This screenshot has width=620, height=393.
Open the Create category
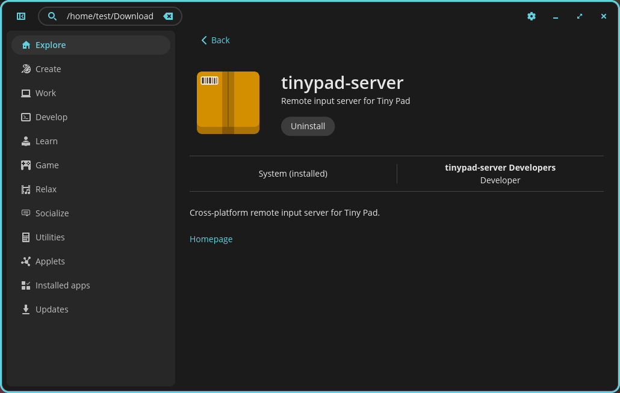(x=91, y=69)
